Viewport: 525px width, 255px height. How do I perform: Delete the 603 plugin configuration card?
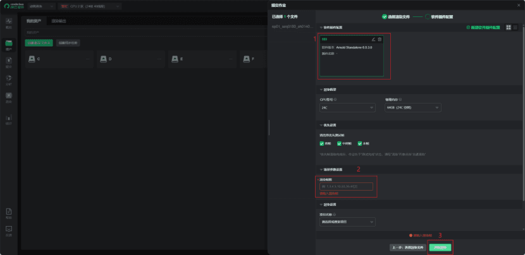[x=380, y=39]
